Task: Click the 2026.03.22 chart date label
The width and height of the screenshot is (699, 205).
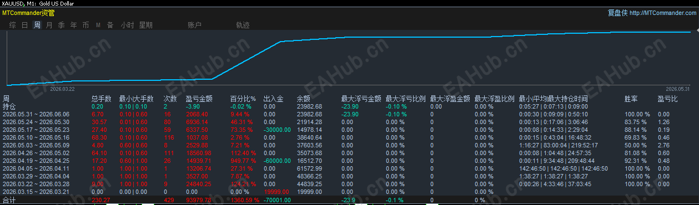Action: (x=63, y=89)
